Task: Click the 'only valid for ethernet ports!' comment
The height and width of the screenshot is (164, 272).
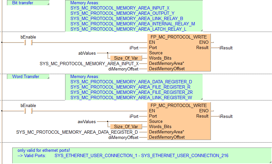Action: tap(44, 150)
